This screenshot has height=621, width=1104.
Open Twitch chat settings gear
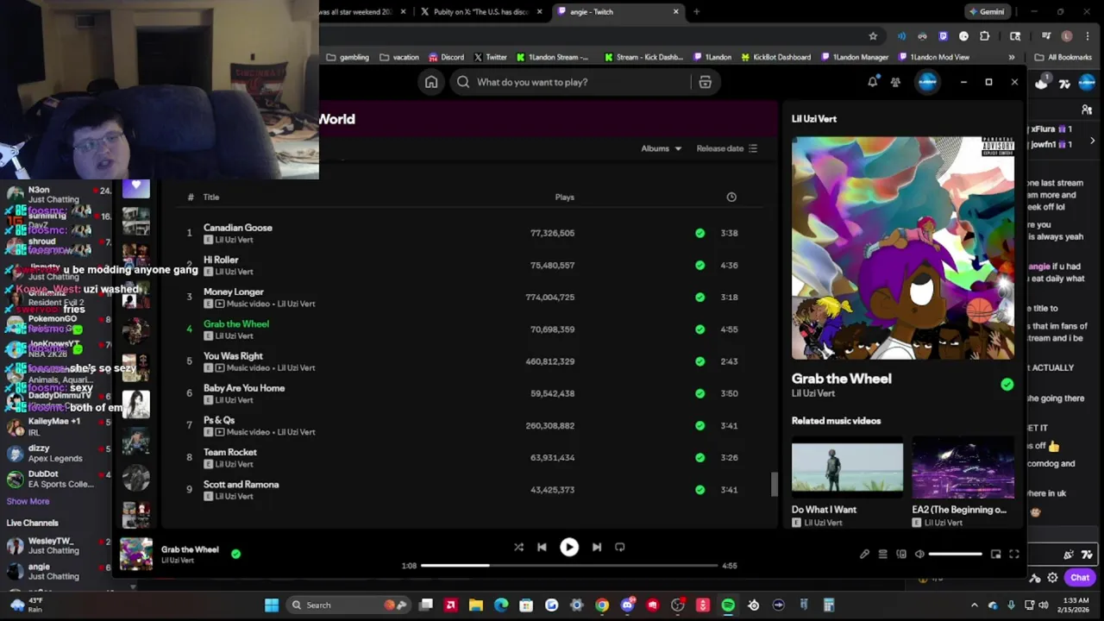click(x=1052, y=578)
